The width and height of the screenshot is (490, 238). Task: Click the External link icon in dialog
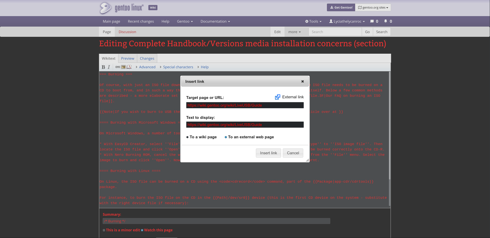(278, 97)
